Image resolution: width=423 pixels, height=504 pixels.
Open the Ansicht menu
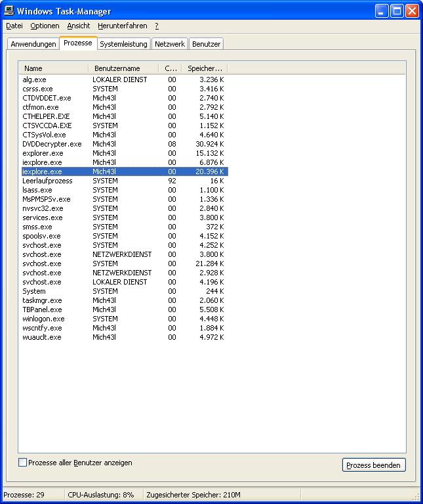pyautogui.click(x=79, y=26)
